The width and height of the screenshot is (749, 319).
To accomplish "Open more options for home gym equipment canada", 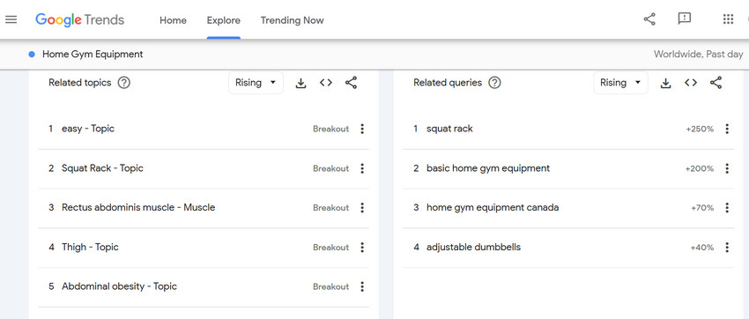I will pyautogui.click(x=727, y=208).
